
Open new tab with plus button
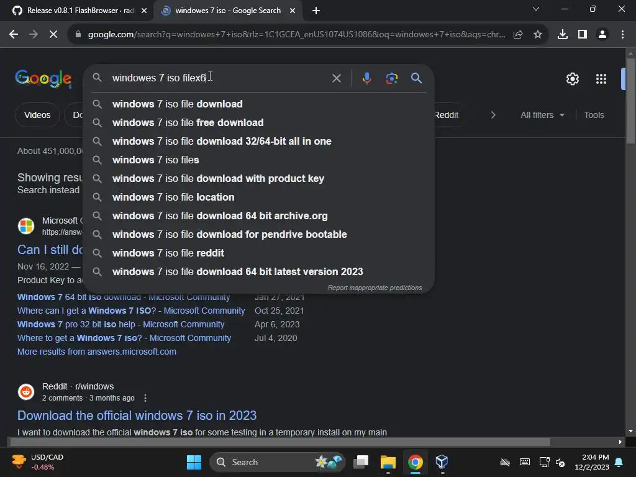tap(316, 11)
